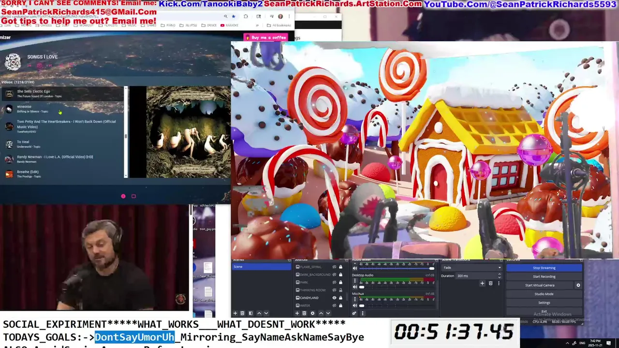Open transition properties three-dot menu
The image size is (619, 348).
pos(499,283)
